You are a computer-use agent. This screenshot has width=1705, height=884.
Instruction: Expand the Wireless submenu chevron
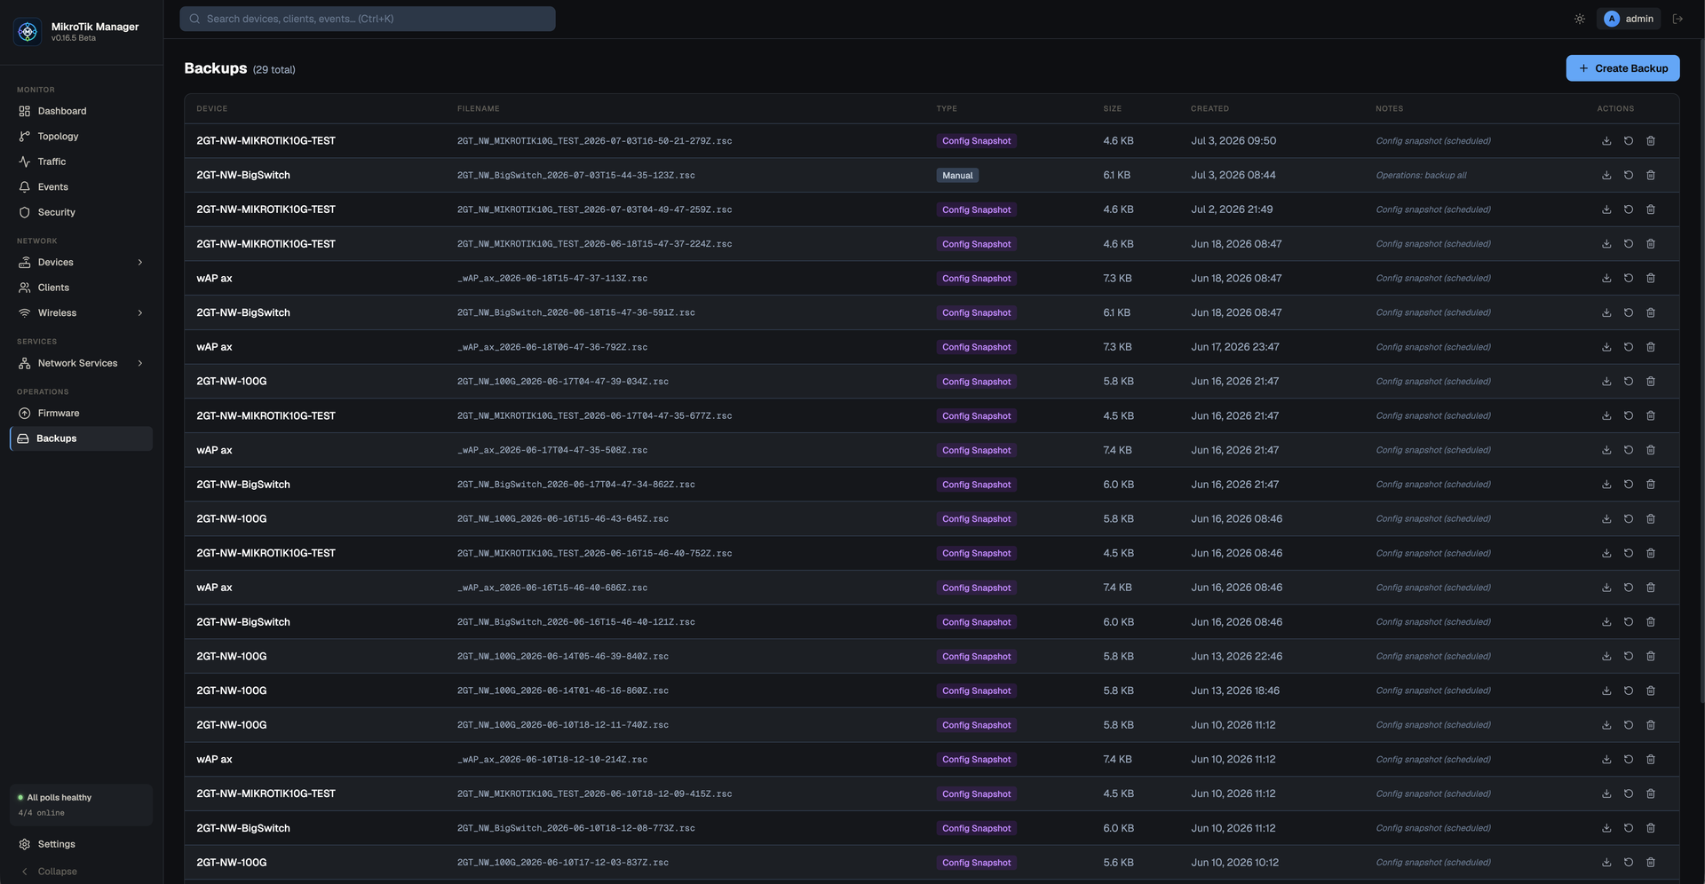pyautogui.click(x=140, y=313)
